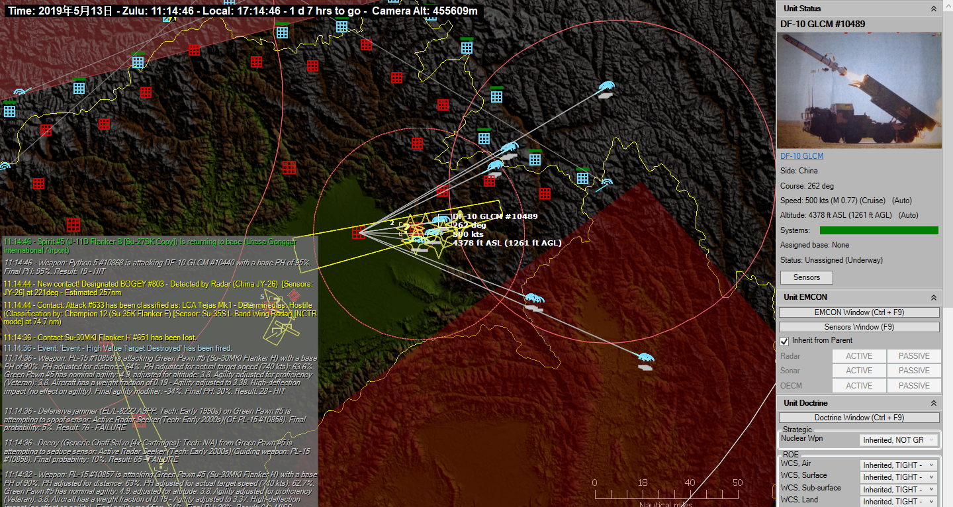Viewport: 953px width, 507px height.
Task: Click the PL-15 #10857 attack log entry
Action: 160,488
